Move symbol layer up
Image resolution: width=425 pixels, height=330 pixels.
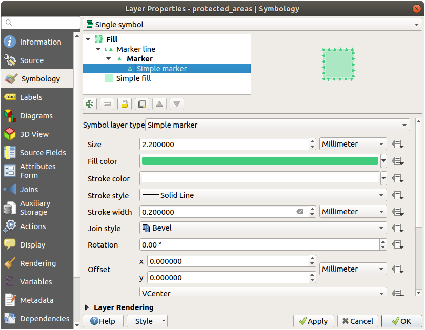[159, 104]
